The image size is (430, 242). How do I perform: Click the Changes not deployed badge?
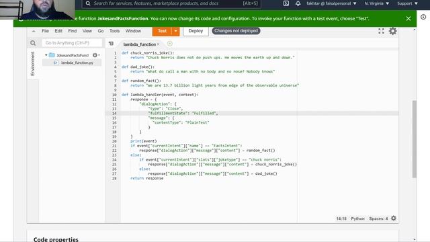pyautogui.click(x=236, y=31)
